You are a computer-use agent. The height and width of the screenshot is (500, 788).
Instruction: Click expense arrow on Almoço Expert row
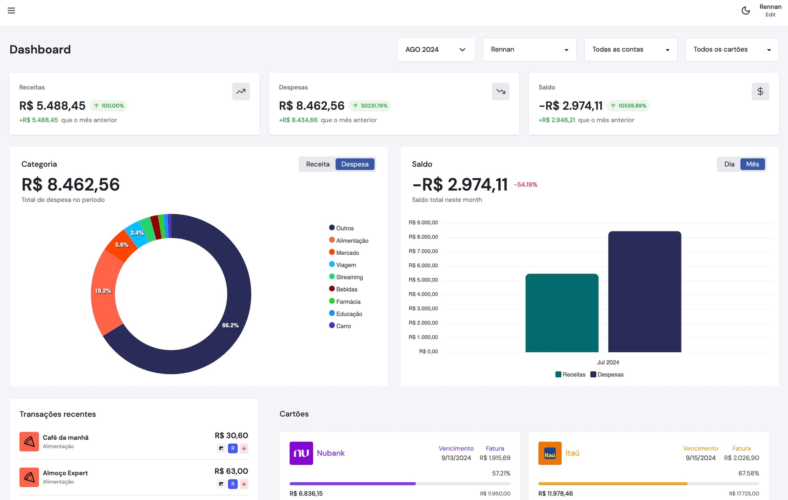pos(244,484)
